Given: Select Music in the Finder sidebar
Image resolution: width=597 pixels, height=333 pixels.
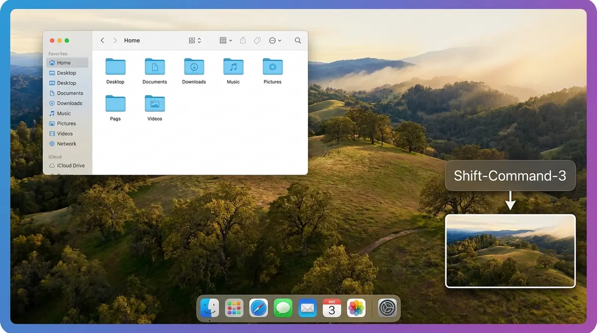Looking at the screenshot, I should point(67,113).
